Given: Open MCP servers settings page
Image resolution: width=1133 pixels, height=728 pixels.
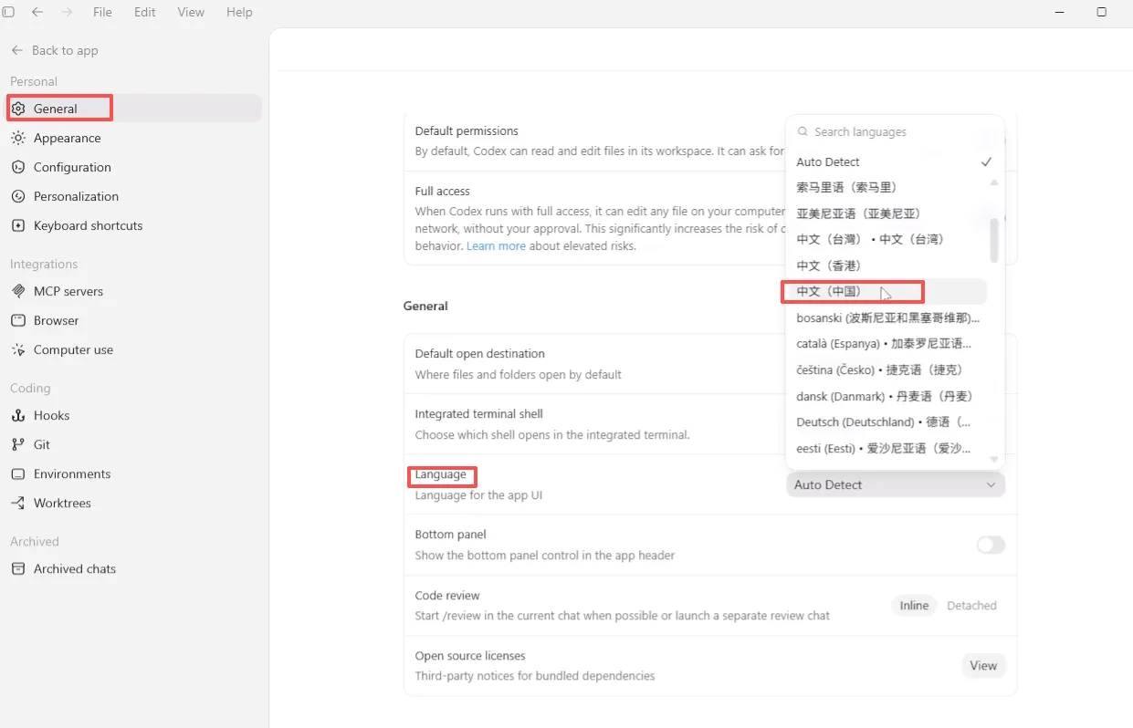Looking at the screenshot, I should point(133,291).
